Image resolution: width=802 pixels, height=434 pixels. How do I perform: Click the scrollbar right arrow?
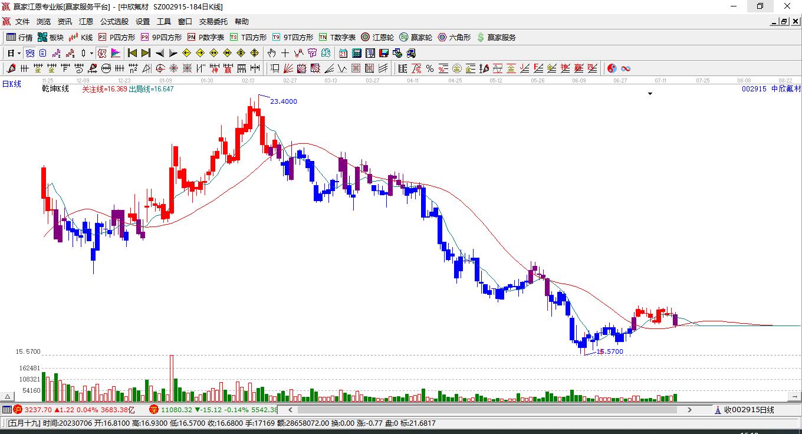pyautogui.click(x=689, y=410)
